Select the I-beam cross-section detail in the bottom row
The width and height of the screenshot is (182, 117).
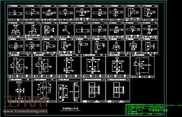point(20,90)
